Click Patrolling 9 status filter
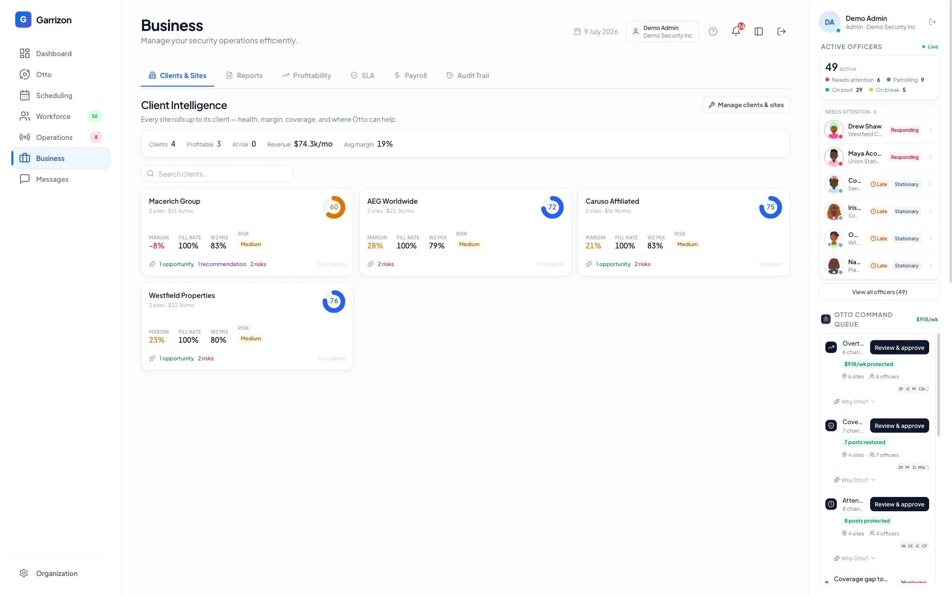 pyautogui.click(x=905, y=80)
